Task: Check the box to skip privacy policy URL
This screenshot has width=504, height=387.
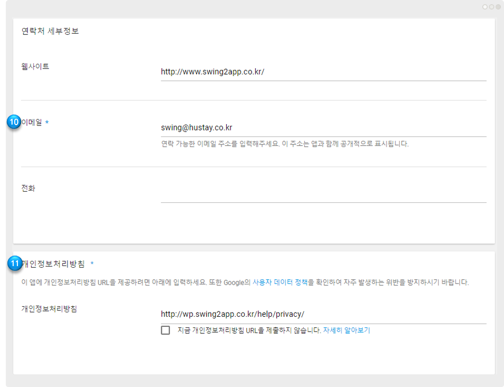Action: [x=166, y=331]
